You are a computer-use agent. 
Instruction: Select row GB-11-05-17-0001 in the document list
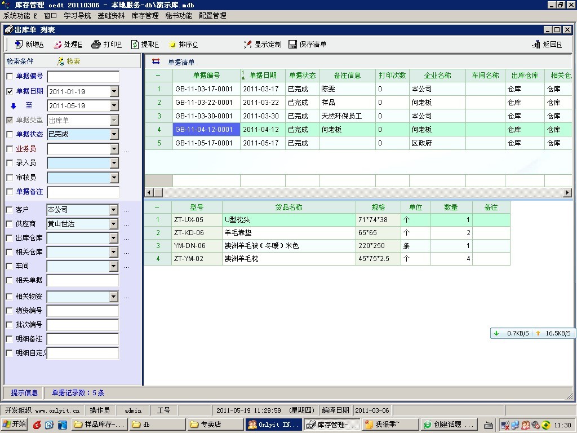pyautogui.click(x=203, y=143)
